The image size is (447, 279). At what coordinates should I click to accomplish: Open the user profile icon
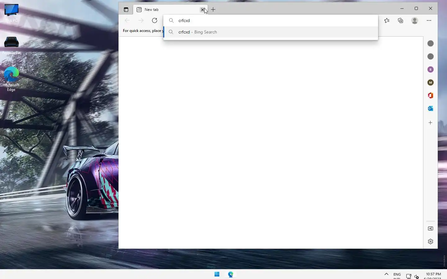[x=415, y=20]
